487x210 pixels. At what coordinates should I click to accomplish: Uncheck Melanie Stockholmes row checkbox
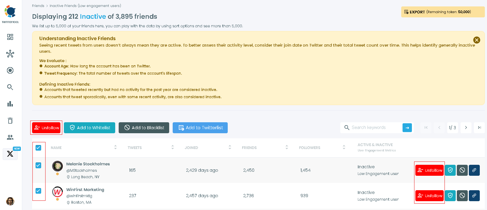tap(38, 165)
